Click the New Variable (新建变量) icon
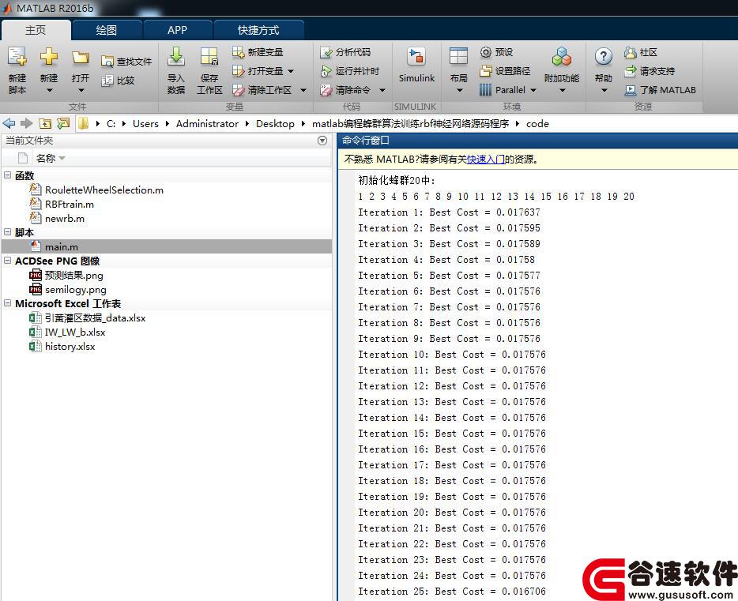Image resolution: width=738 pixels, height=601 pixels. pos(238,52)
